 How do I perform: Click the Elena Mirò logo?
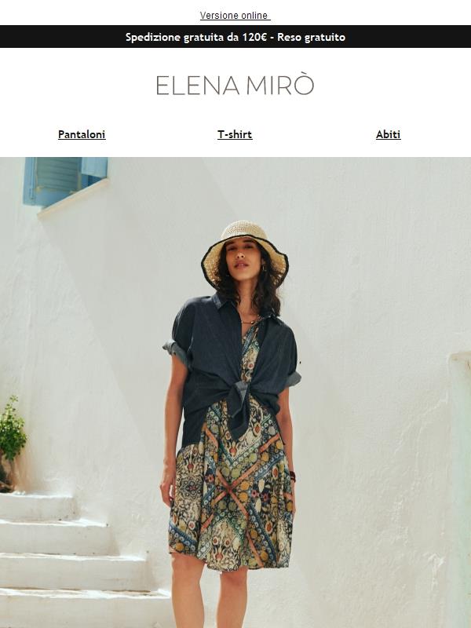pyautogui.click(x=235, y=85)
